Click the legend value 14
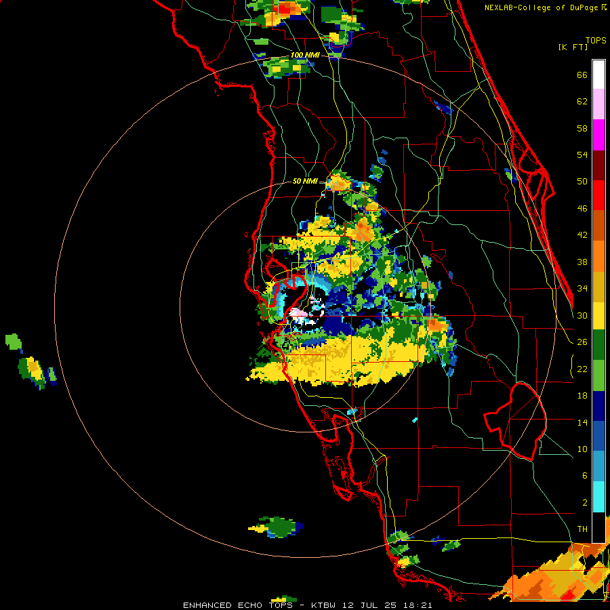 coord(582,422)
